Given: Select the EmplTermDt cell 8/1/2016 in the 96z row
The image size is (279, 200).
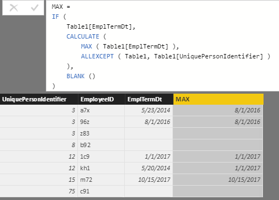Looking at the screenshot, I should [149, 122].
